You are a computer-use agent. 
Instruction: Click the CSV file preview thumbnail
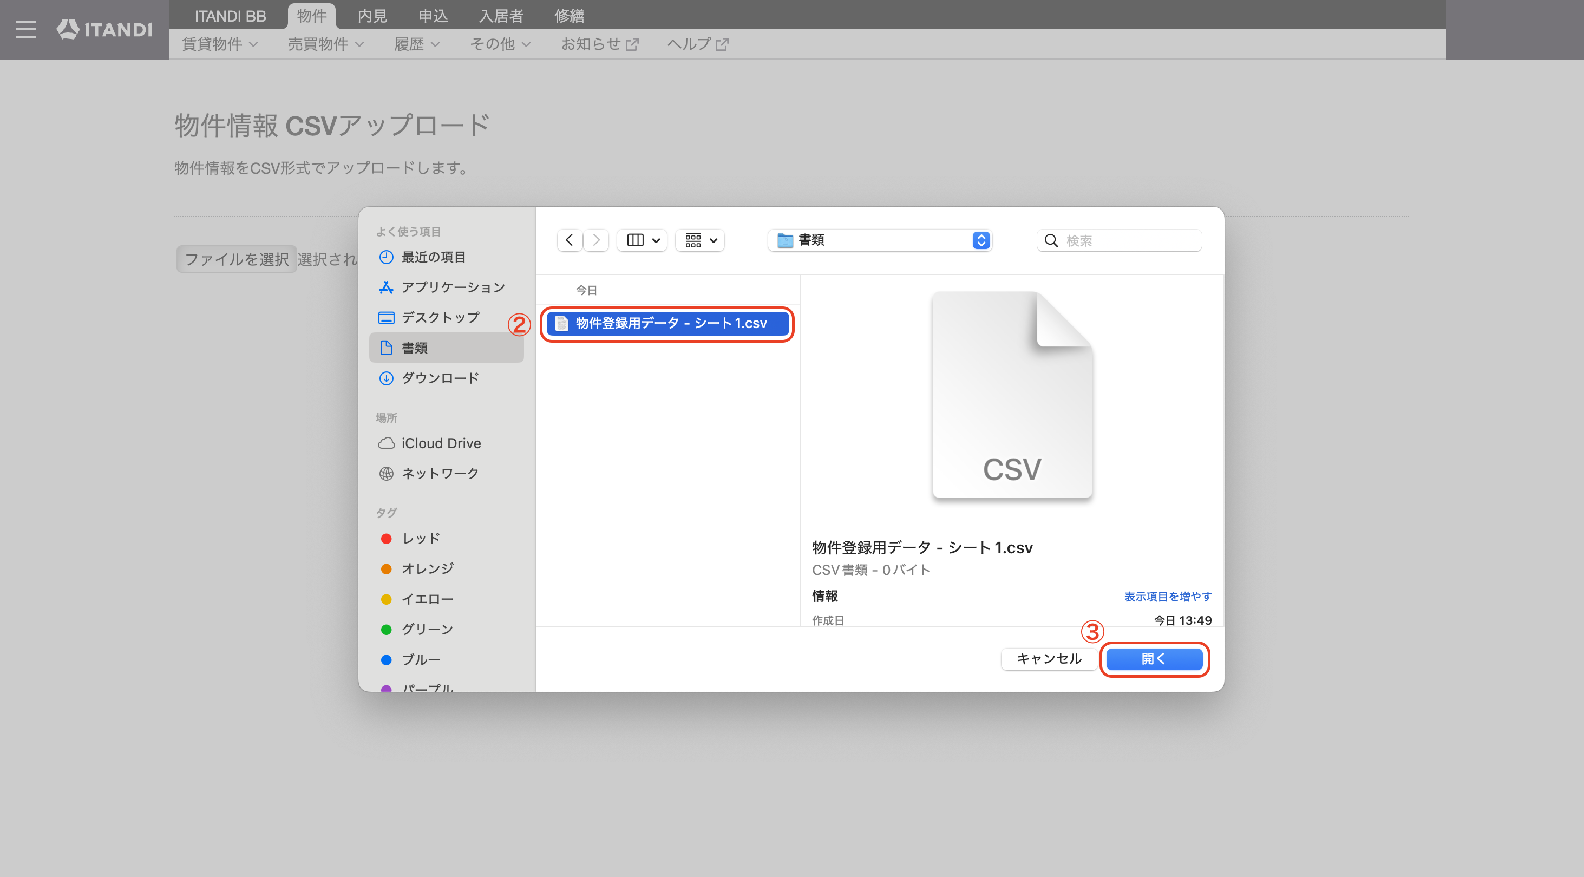(1012, 394)
